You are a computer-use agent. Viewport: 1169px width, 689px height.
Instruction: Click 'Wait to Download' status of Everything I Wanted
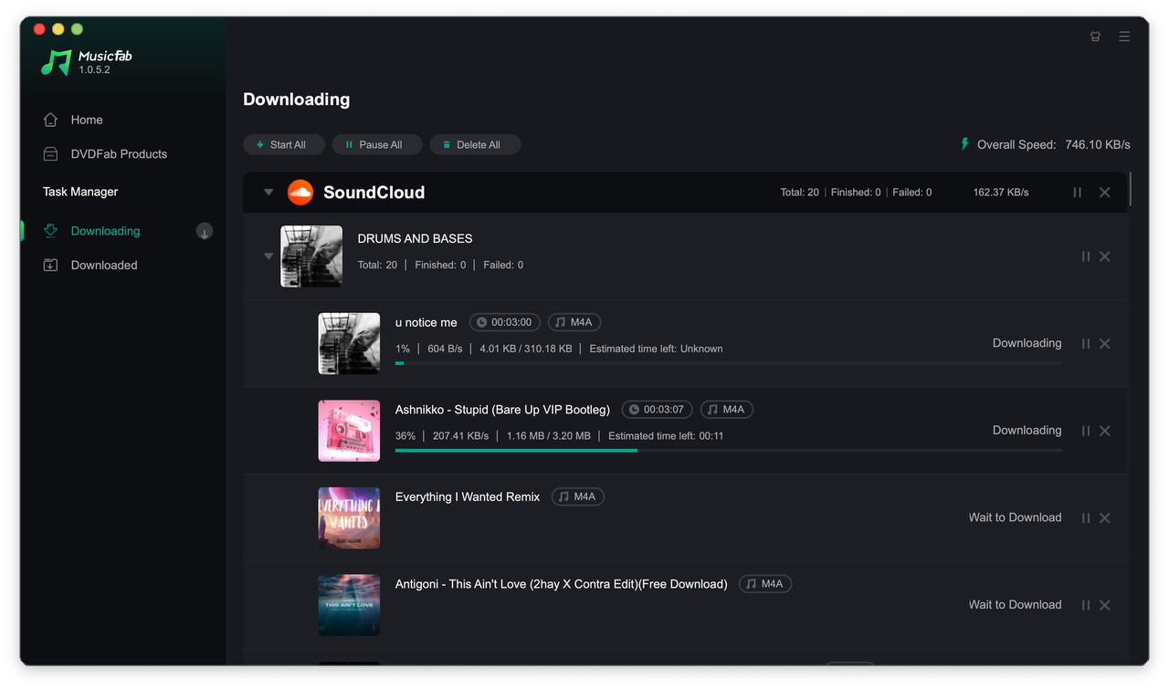click(1016, 517)
